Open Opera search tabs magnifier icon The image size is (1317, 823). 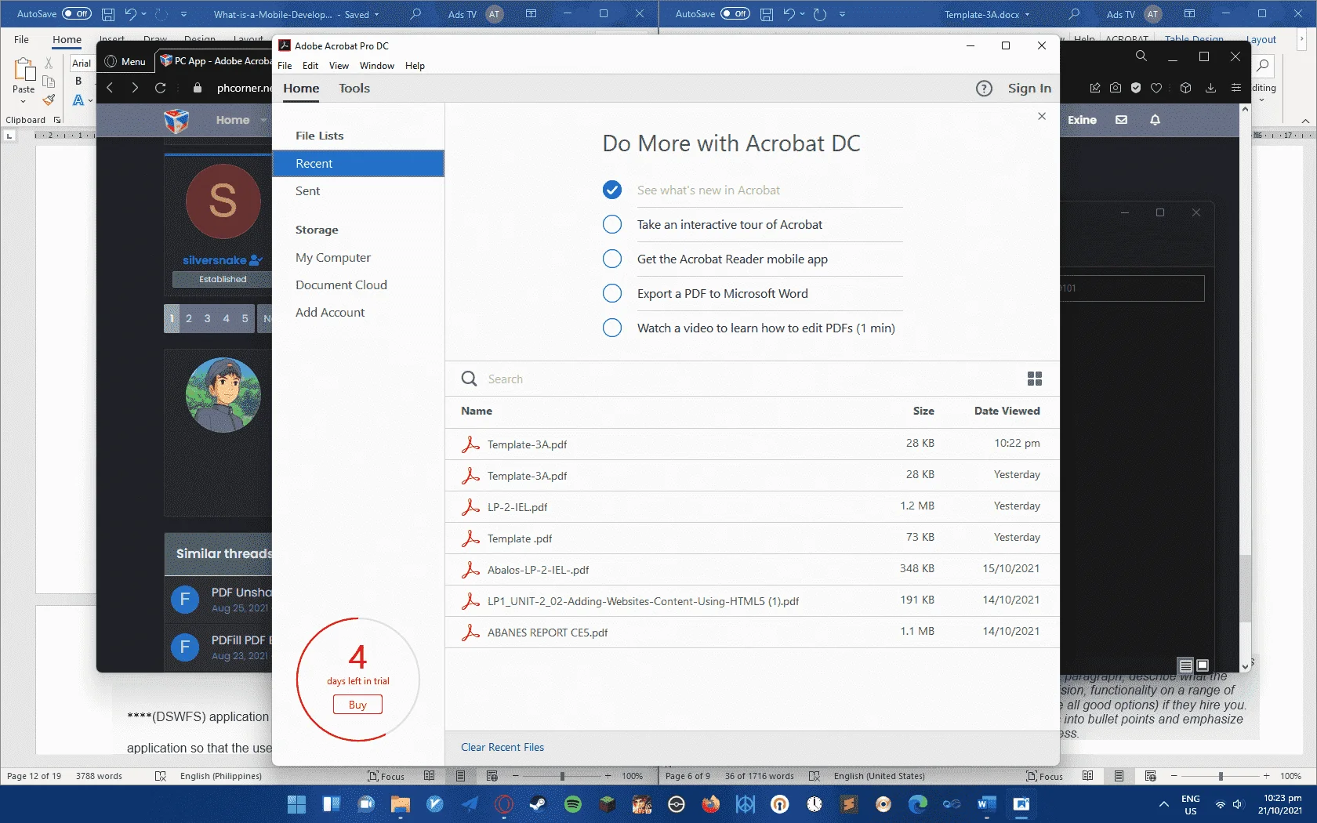click(x=1141, y=56)
